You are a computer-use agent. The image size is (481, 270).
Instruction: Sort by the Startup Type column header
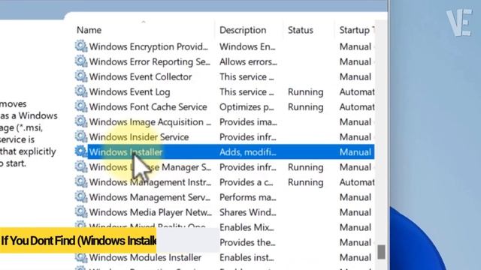pos(357,30)
